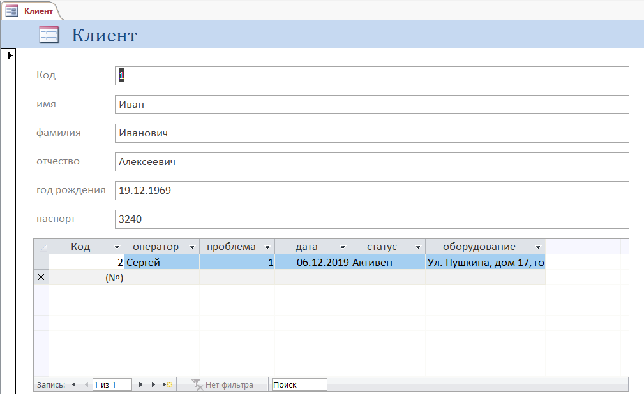Select the Активен status cell
The height and width of the screenshot is (394, 644).
coord(387,262)
